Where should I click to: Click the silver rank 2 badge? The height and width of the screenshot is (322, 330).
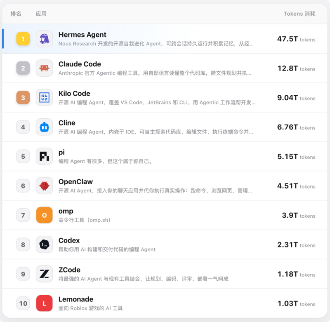[23, 68]
